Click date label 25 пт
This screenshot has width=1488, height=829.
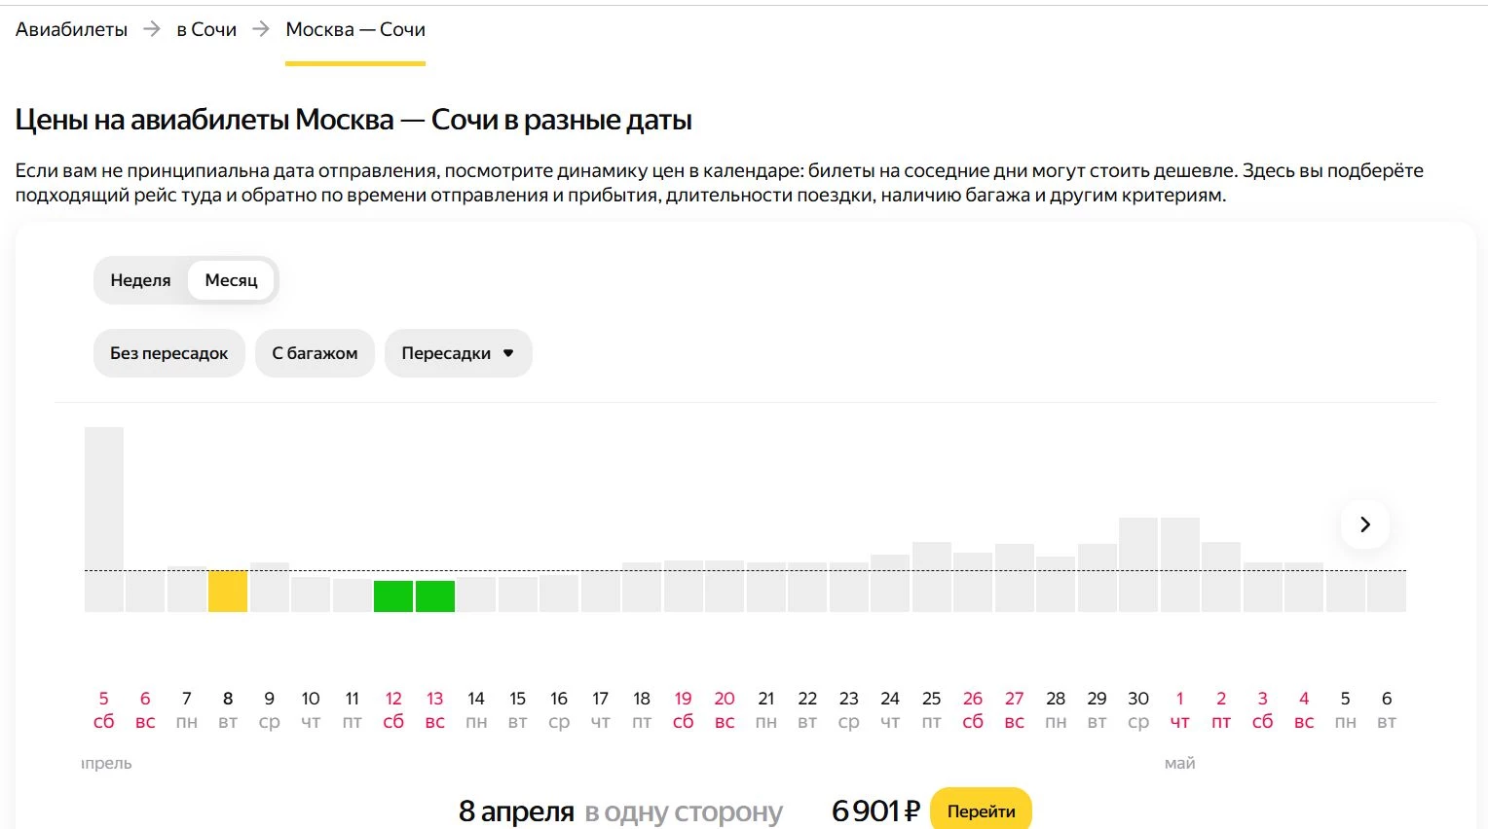point(932,710)
